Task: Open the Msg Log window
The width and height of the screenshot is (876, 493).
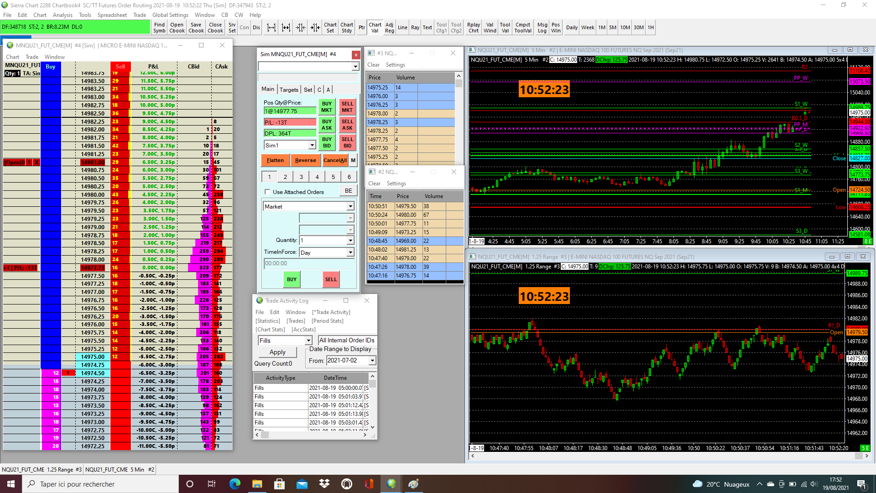Action: click(542, 27)
